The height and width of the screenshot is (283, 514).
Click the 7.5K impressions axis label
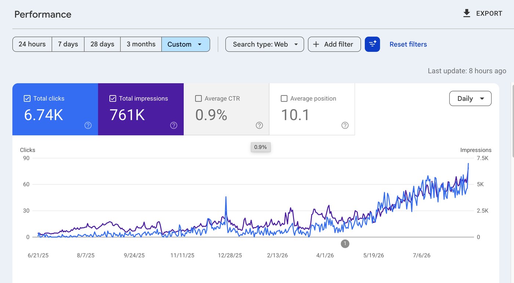pos(483,158)
